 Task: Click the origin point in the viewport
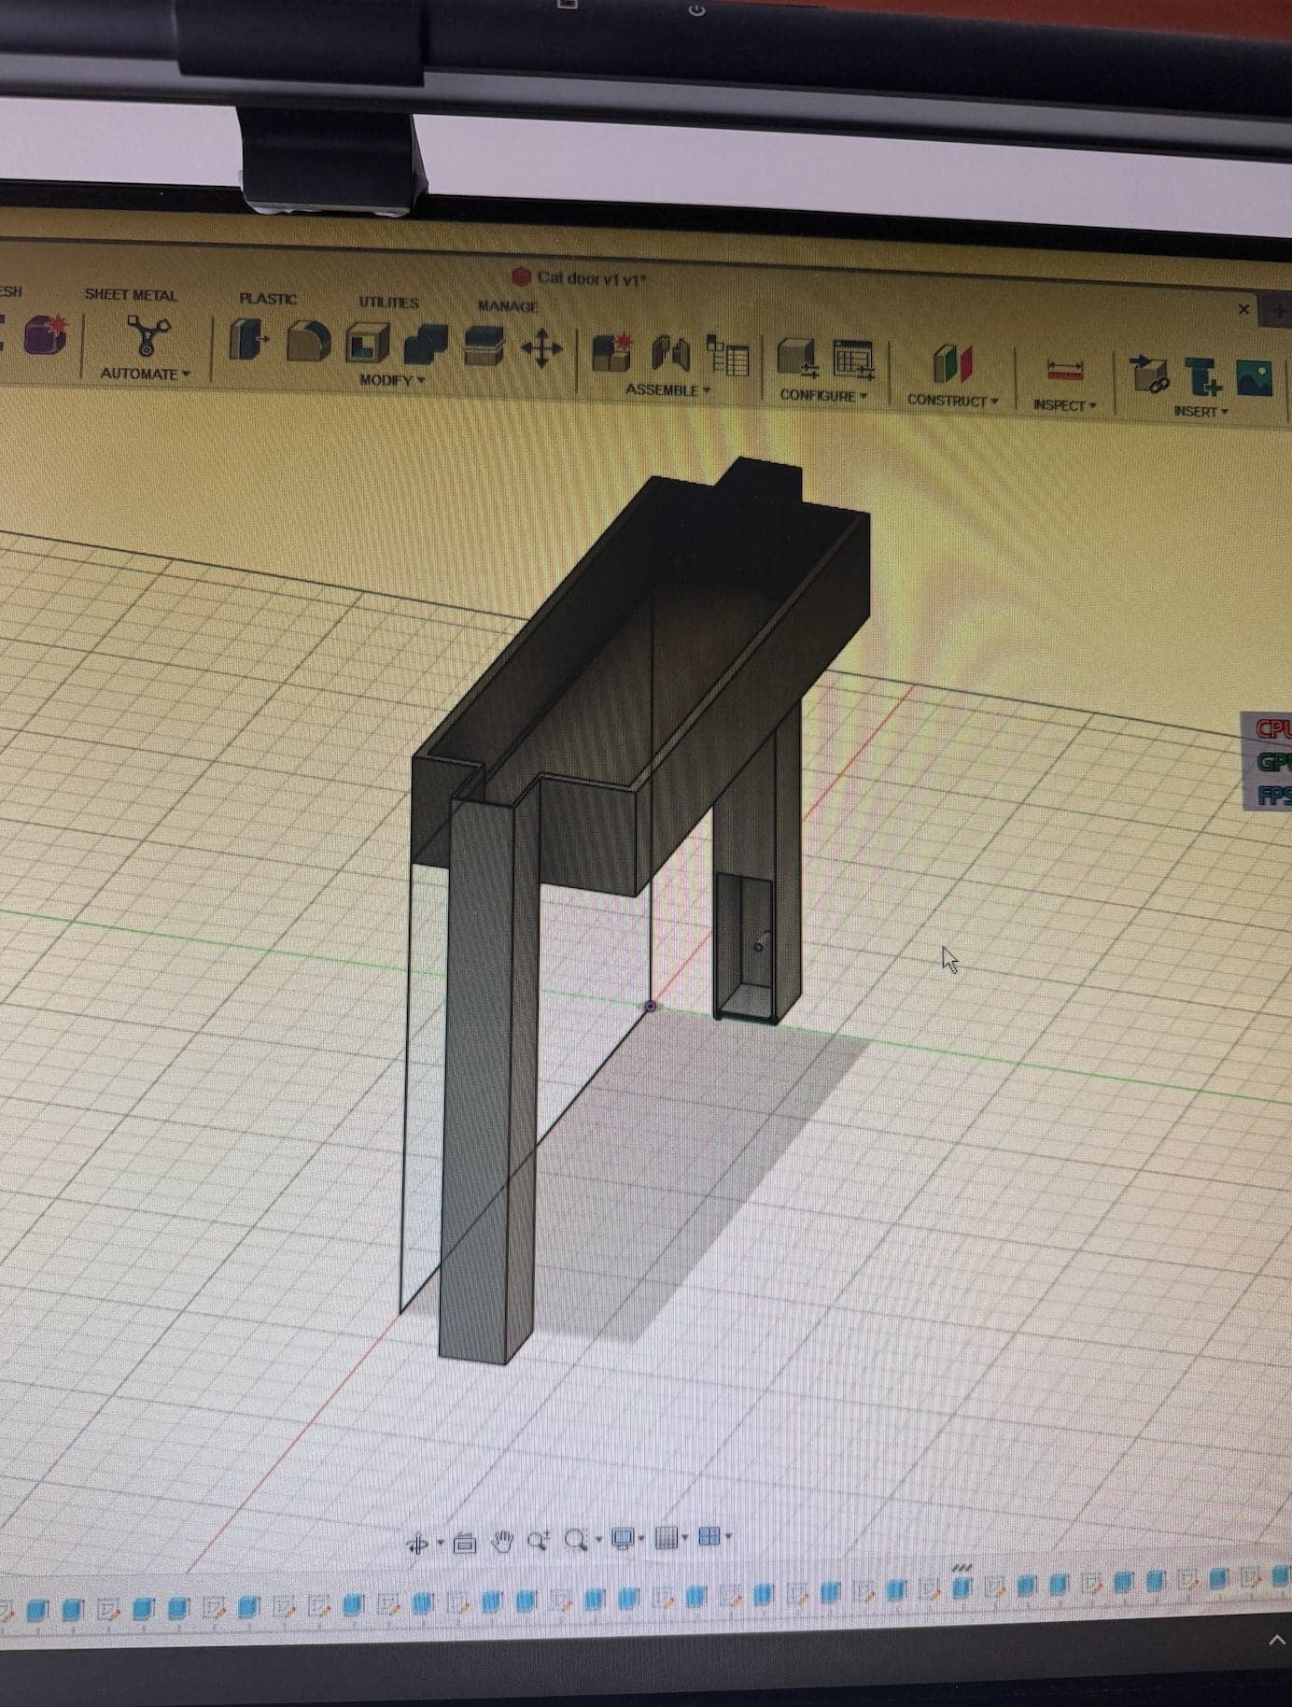point(651,1007)
